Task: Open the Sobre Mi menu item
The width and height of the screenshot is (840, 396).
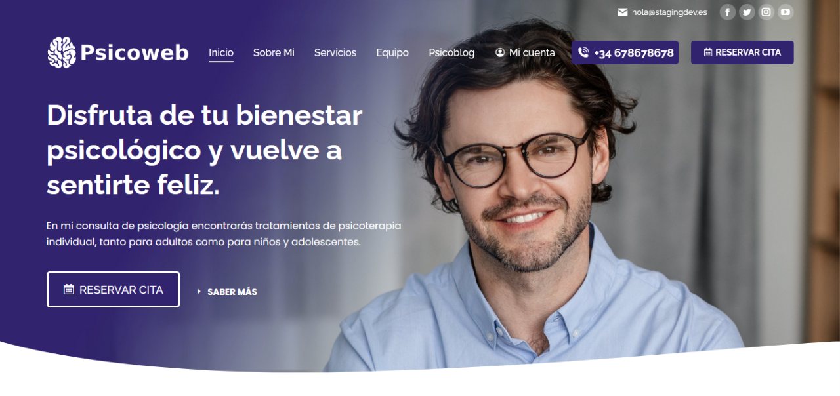Action: 274,52
